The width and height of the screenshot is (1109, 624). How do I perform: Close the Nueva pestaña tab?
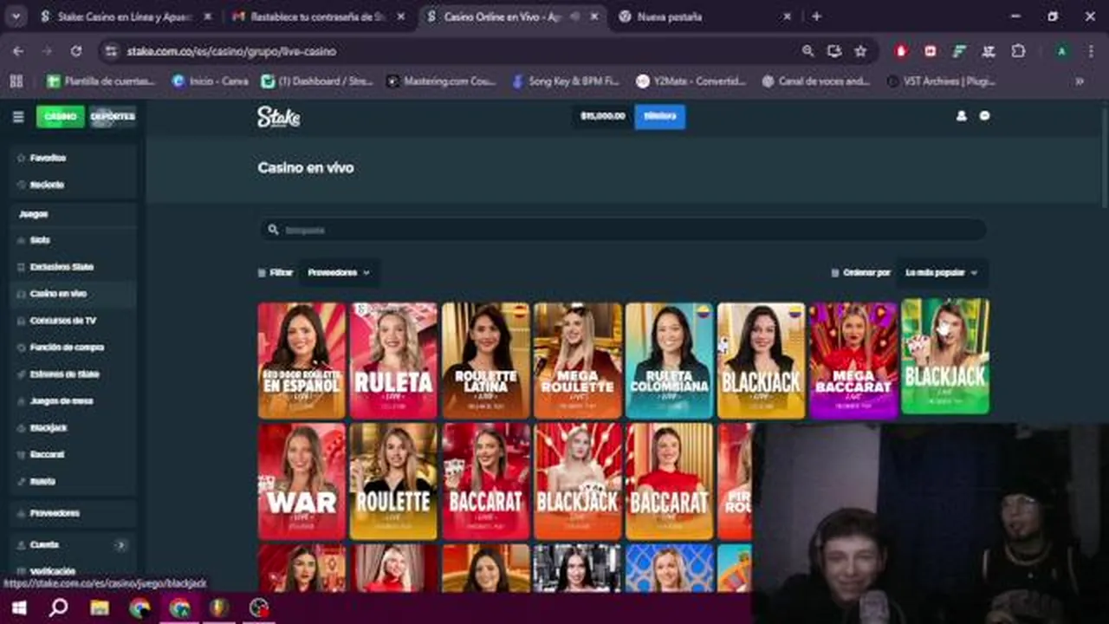pos(787,16)
